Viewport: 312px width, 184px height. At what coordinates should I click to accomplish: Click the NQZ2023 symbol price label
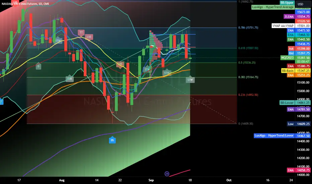(287, 58)
